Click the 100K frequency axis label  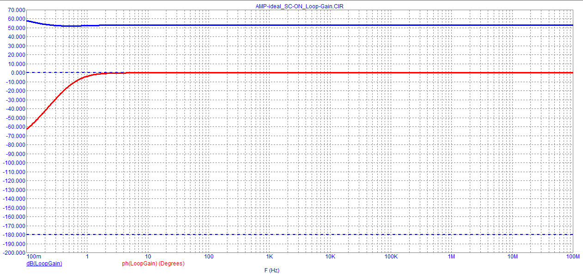click(x=391, y=256)
